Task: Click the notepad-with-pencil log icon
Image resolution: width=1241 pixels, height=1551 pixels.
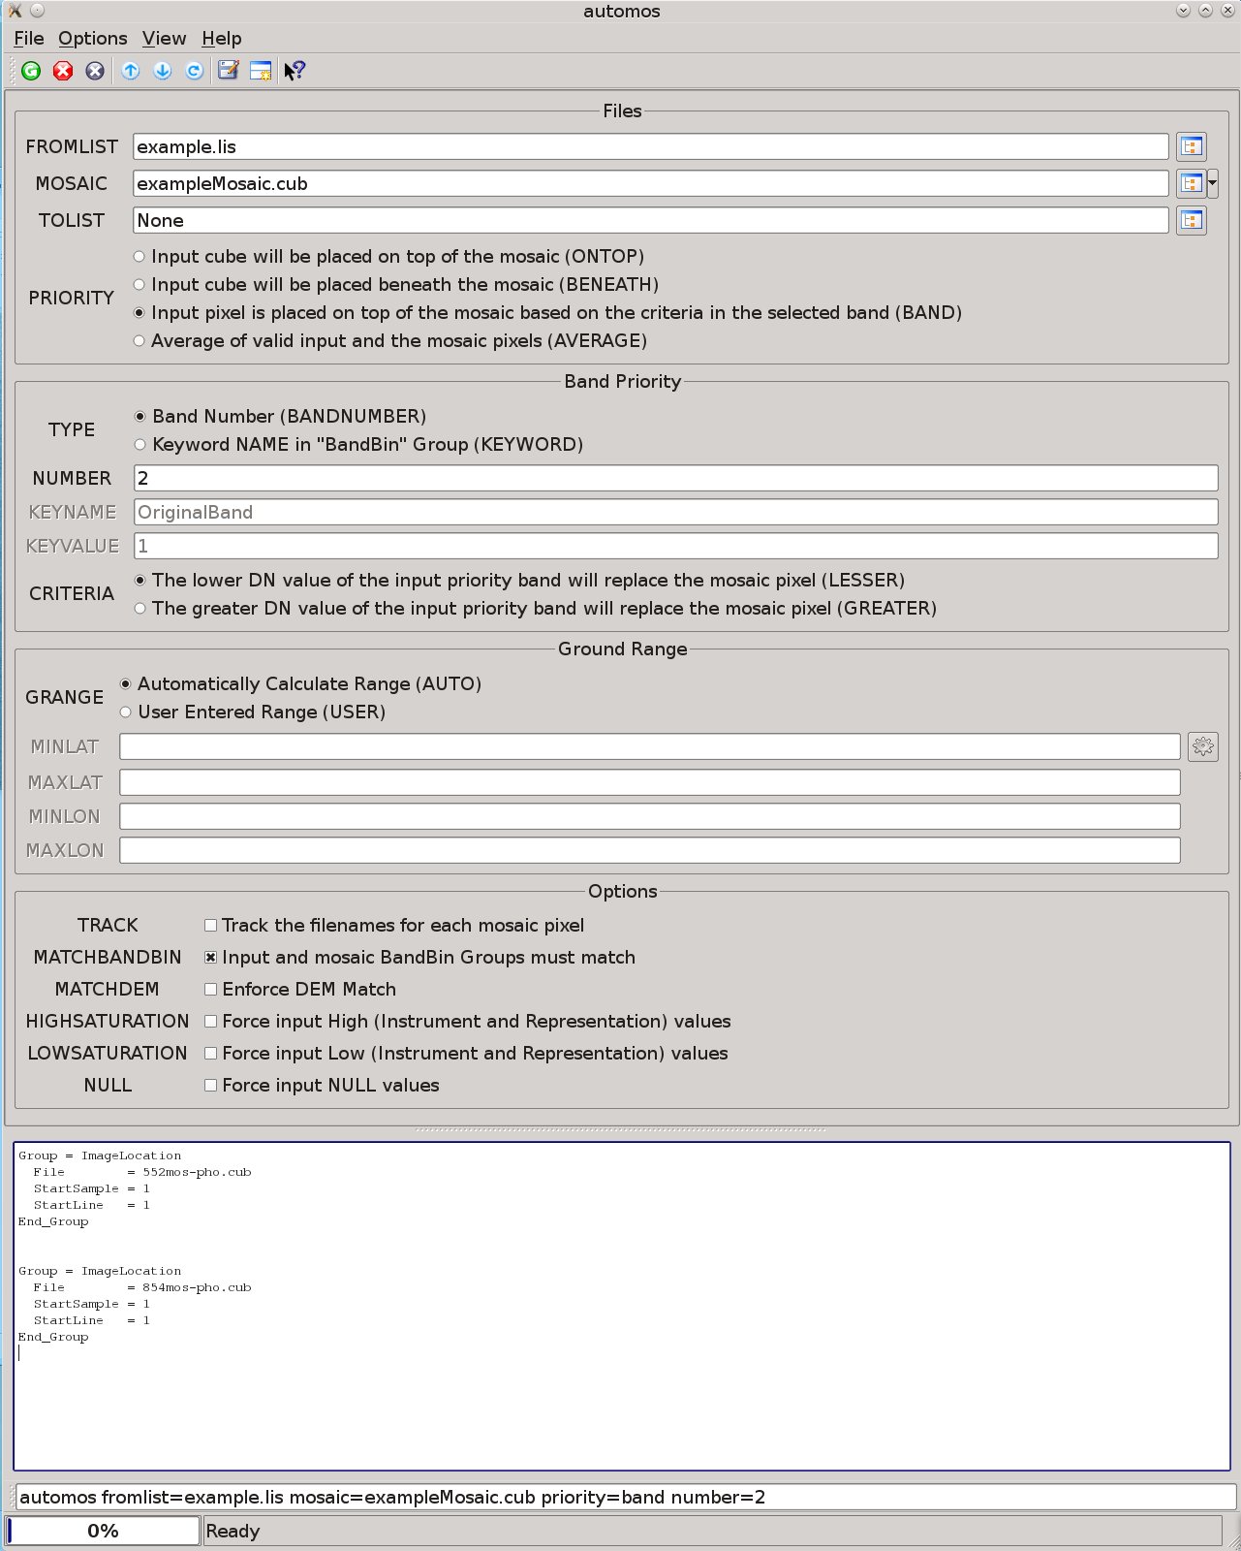Action: tap(229, 71)
